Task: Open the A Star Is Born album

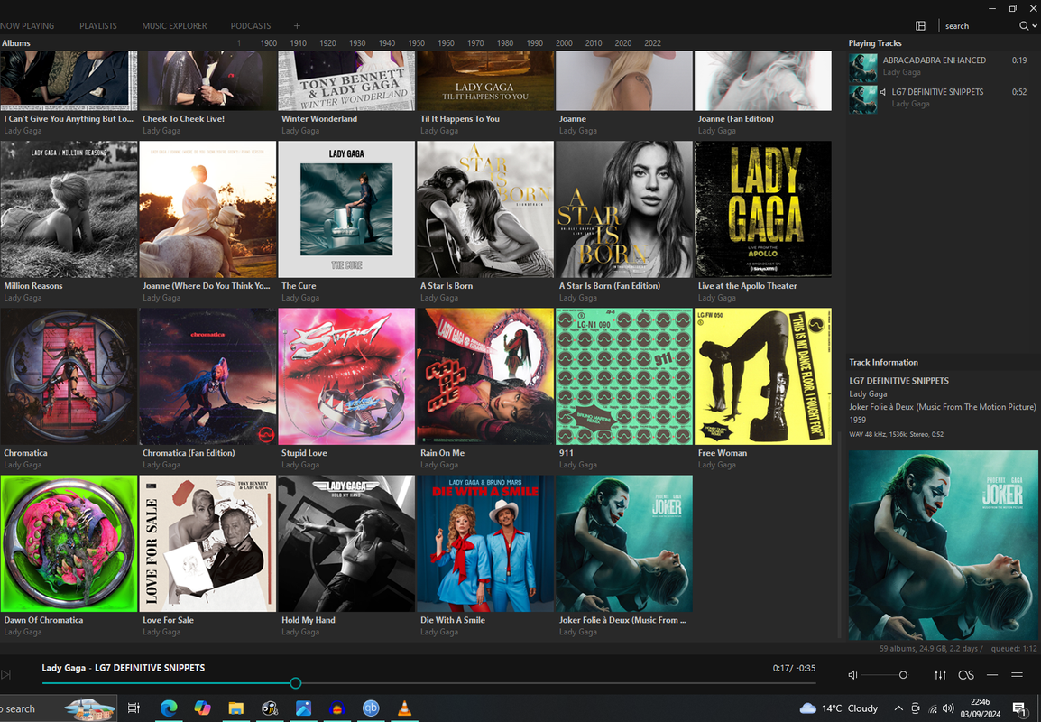Action: (x=485, y=209)
